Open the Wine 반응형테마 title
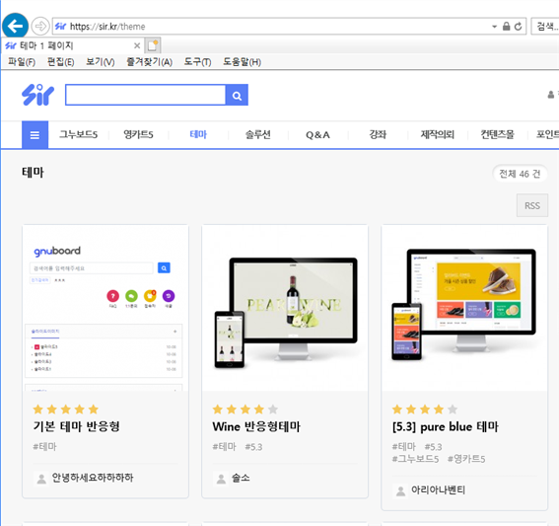 256,426
